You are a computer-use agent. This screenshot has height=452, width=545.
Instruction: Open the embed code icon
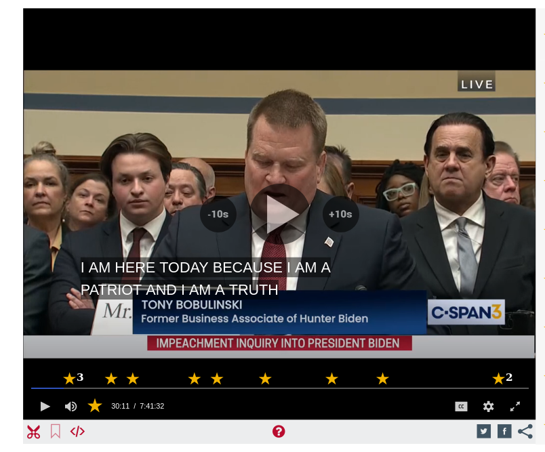[x=77, y=431]
